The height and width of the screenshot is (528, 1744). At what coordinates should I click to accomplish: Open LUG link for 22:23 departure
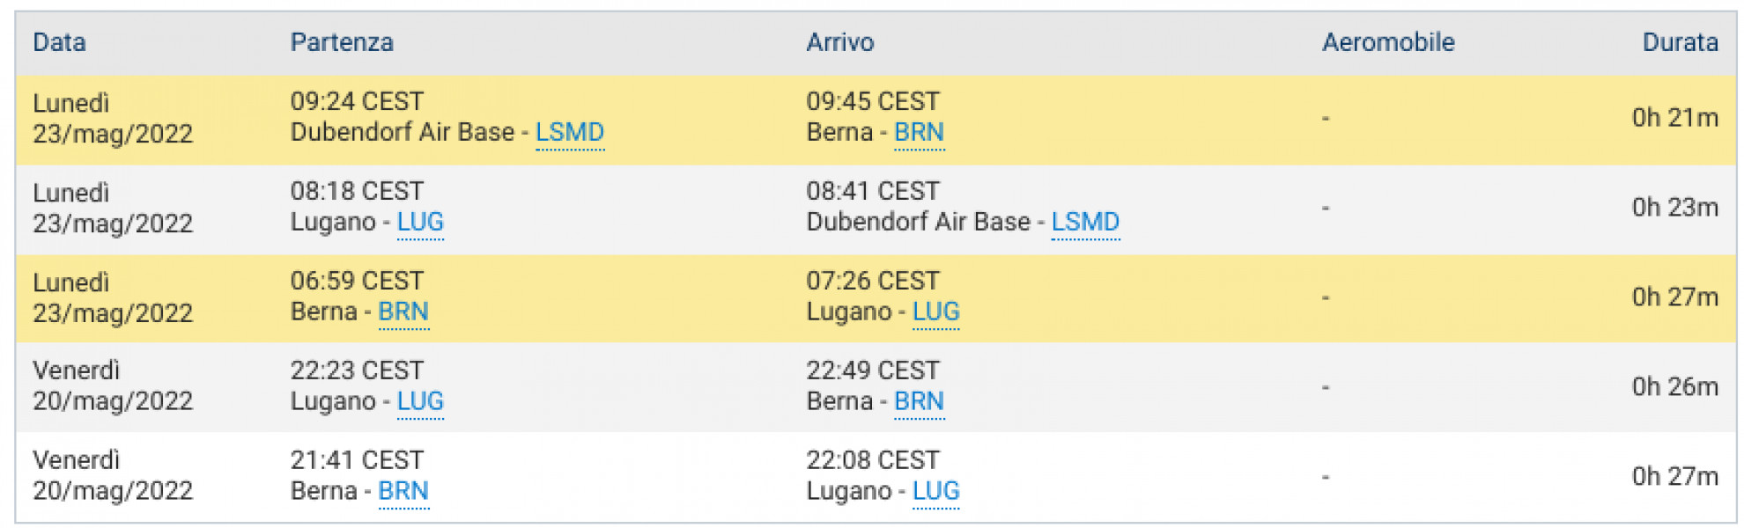pos(420,401)
